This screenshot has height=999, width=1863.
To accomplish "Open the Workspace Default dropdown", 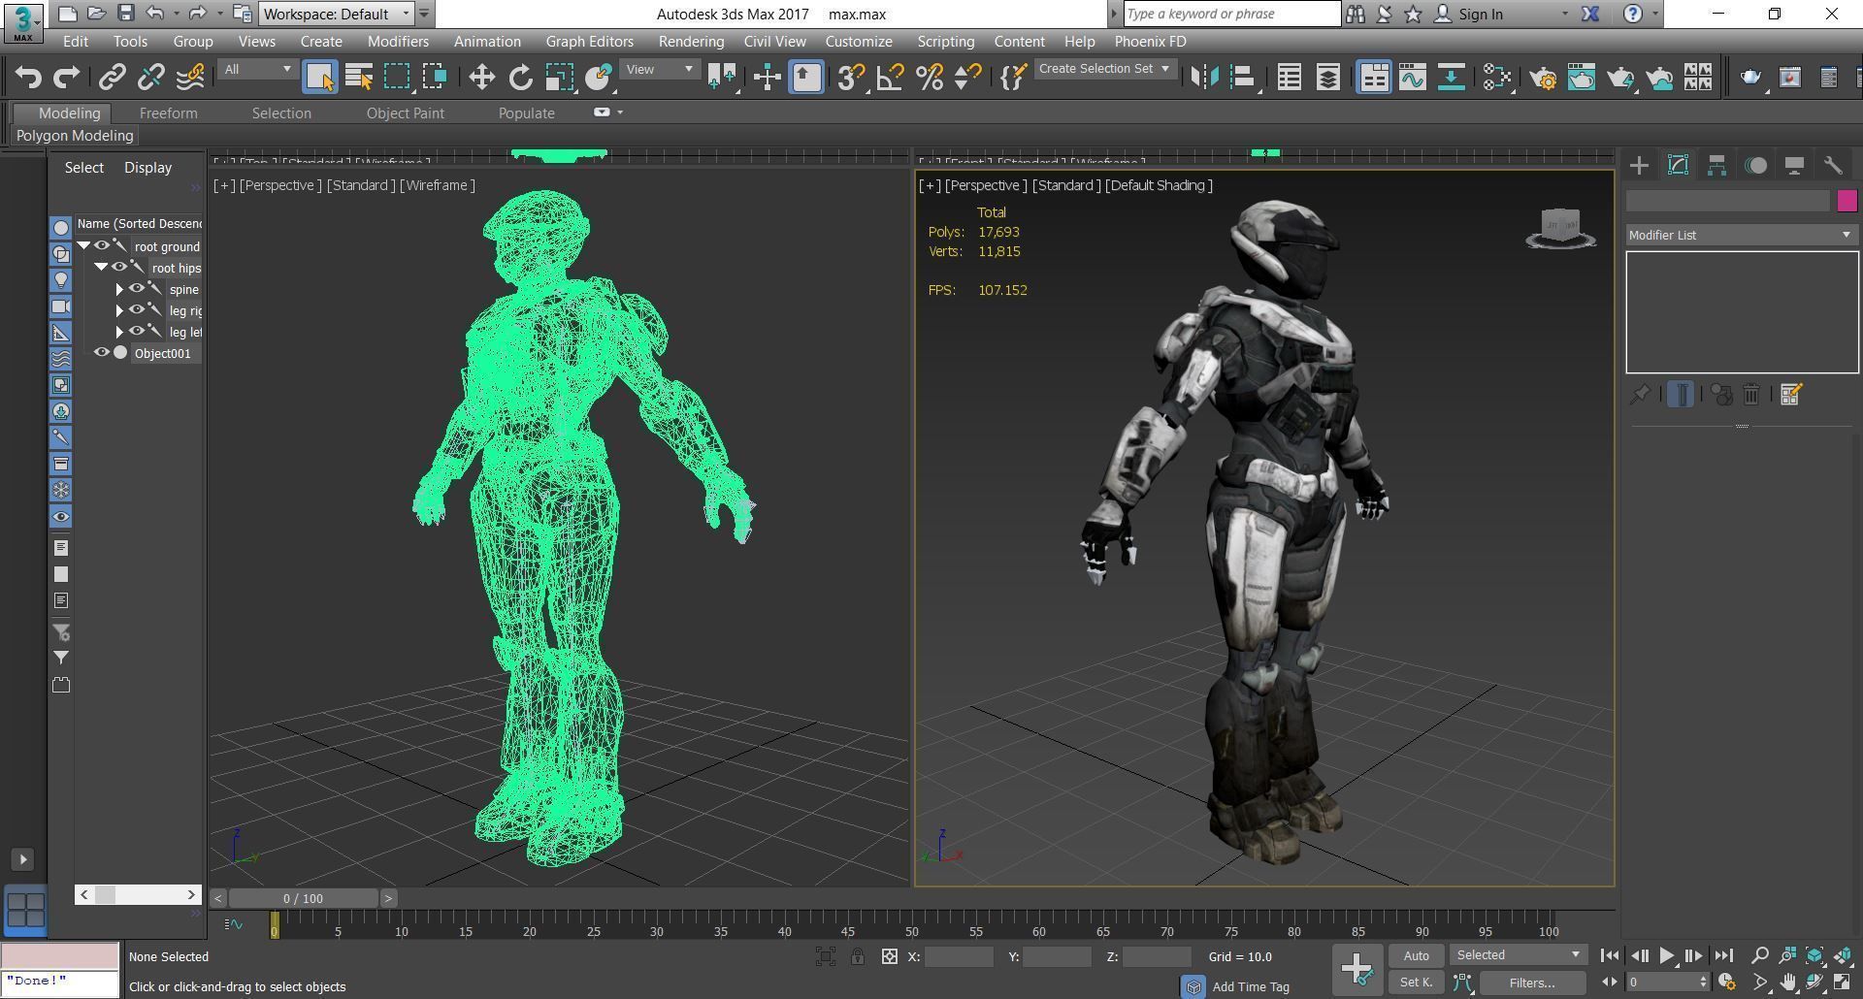I will [337, 14].
